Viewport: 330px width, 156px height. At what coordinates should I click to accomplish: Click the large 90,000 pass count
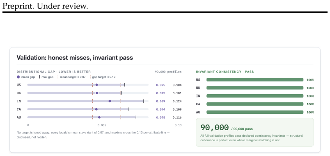point(214,127)
